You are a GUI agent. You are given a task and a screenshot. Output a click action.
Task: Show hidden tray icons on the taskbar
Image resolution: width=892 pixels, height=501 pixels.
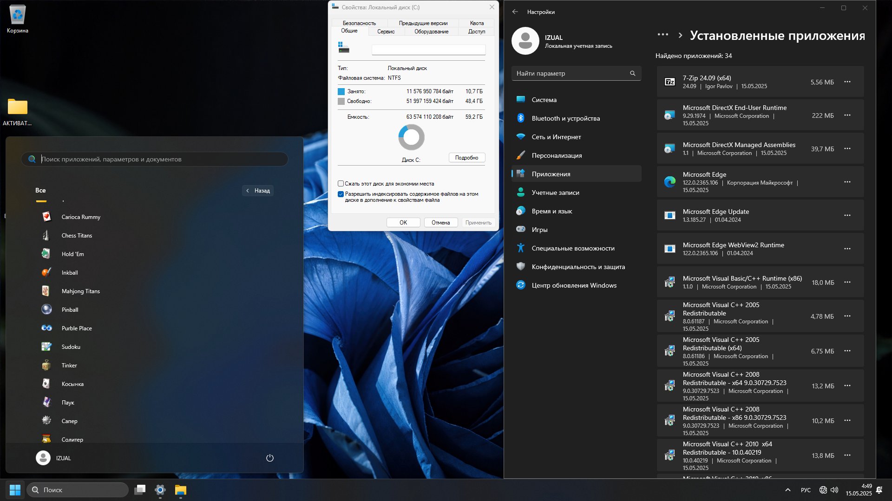787,490
